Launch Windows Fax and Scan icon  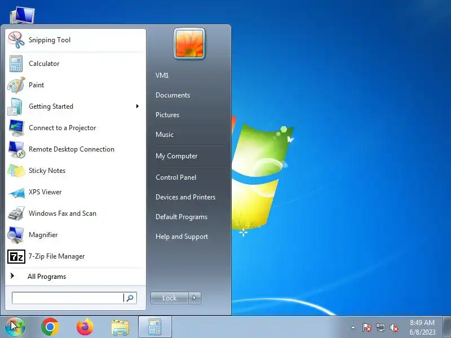(x=16, y=214)
